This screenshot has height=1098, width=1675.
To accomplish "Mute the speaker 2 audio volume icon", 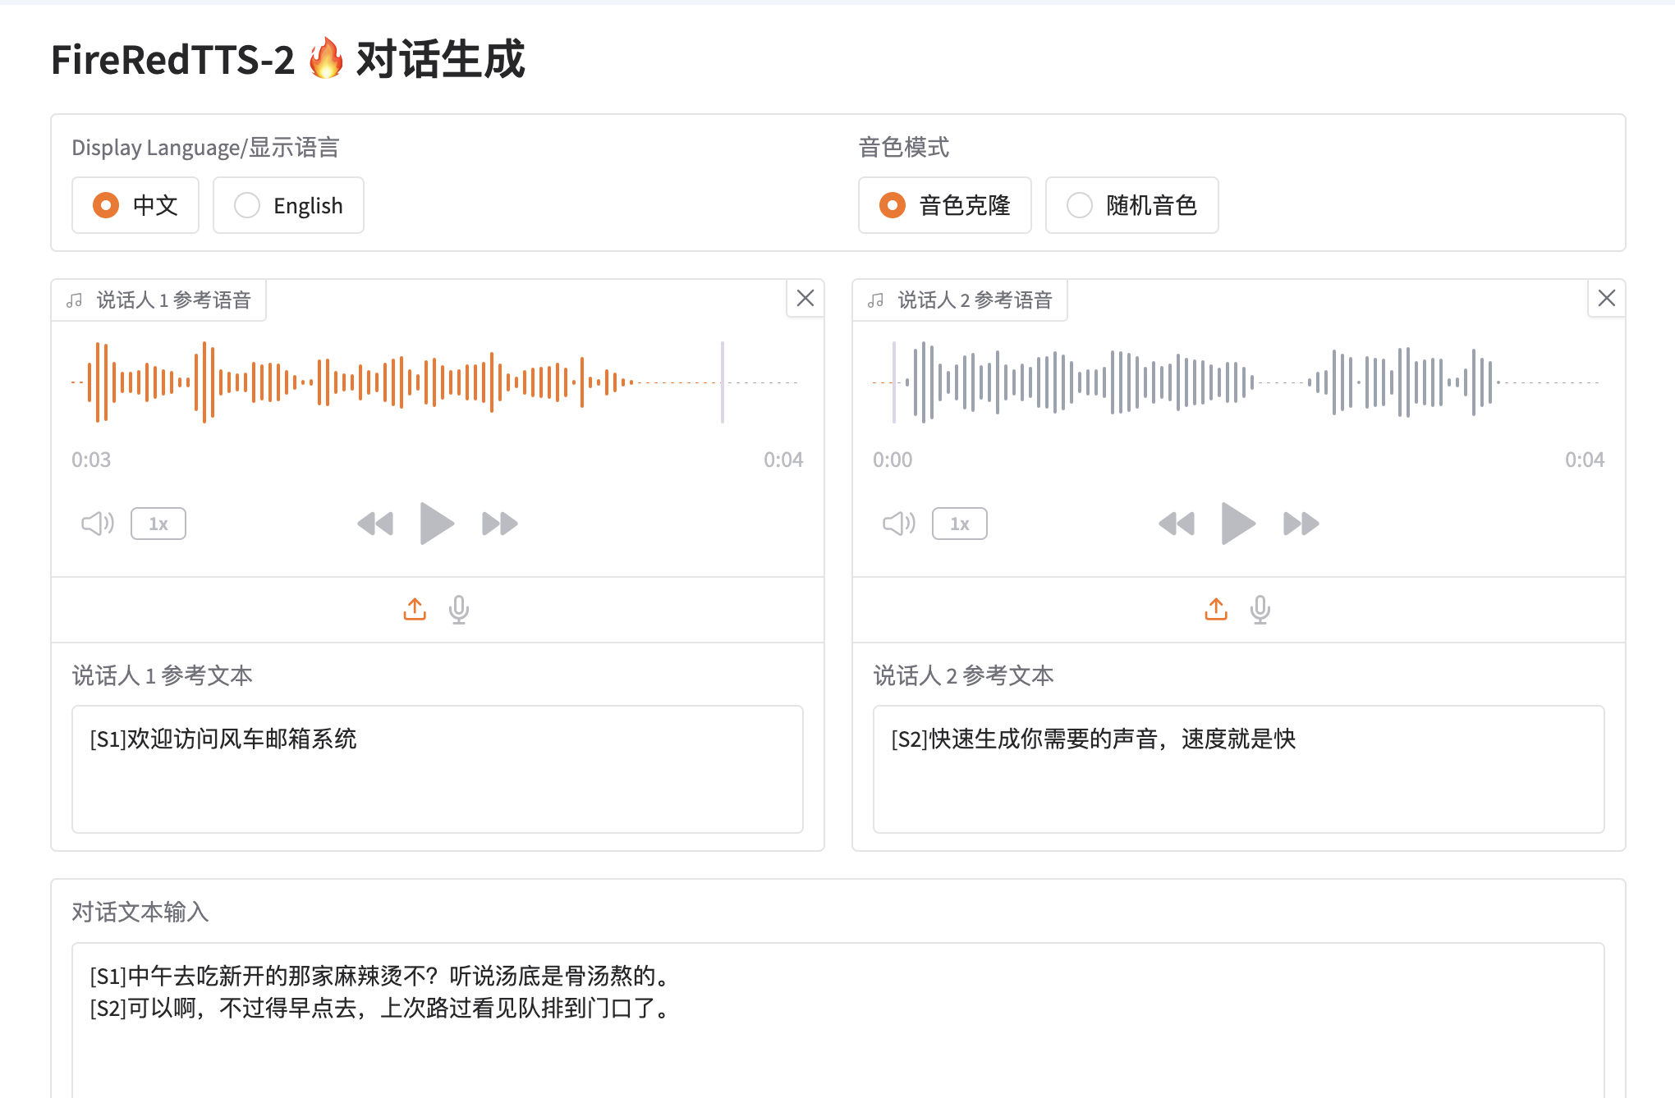I will 898,524.
